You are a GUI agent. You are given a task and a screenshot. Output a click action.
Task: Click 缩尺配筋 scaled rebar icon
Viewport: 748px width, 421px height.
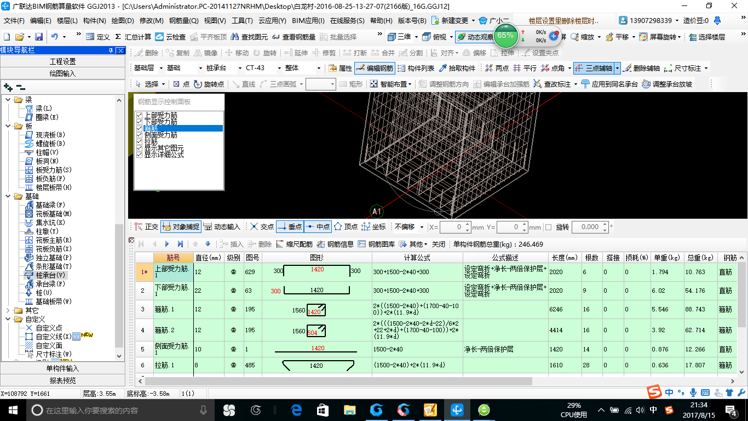pos(295,244)
